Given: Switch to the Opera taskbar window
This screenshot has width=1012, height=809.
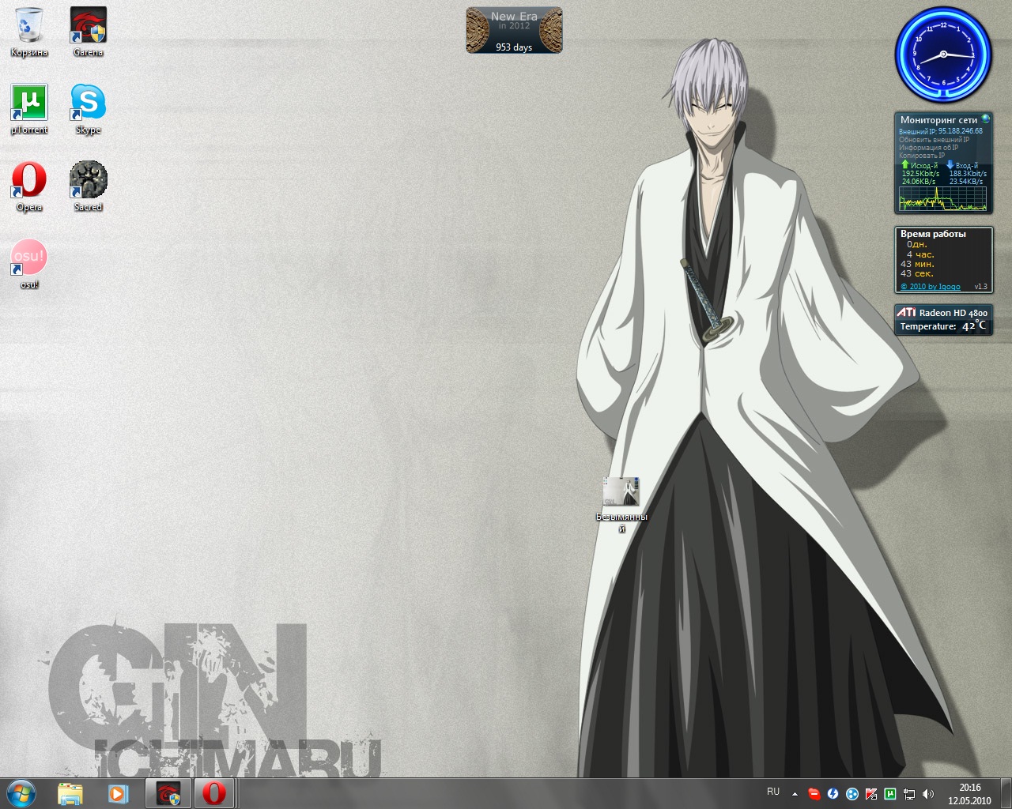Looking at the screenshot, I should tap(213, 793).
